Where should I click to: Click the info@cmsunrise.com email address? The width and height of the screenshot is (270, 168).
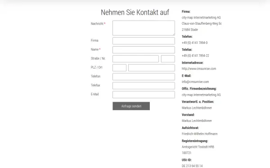[195, 82]
